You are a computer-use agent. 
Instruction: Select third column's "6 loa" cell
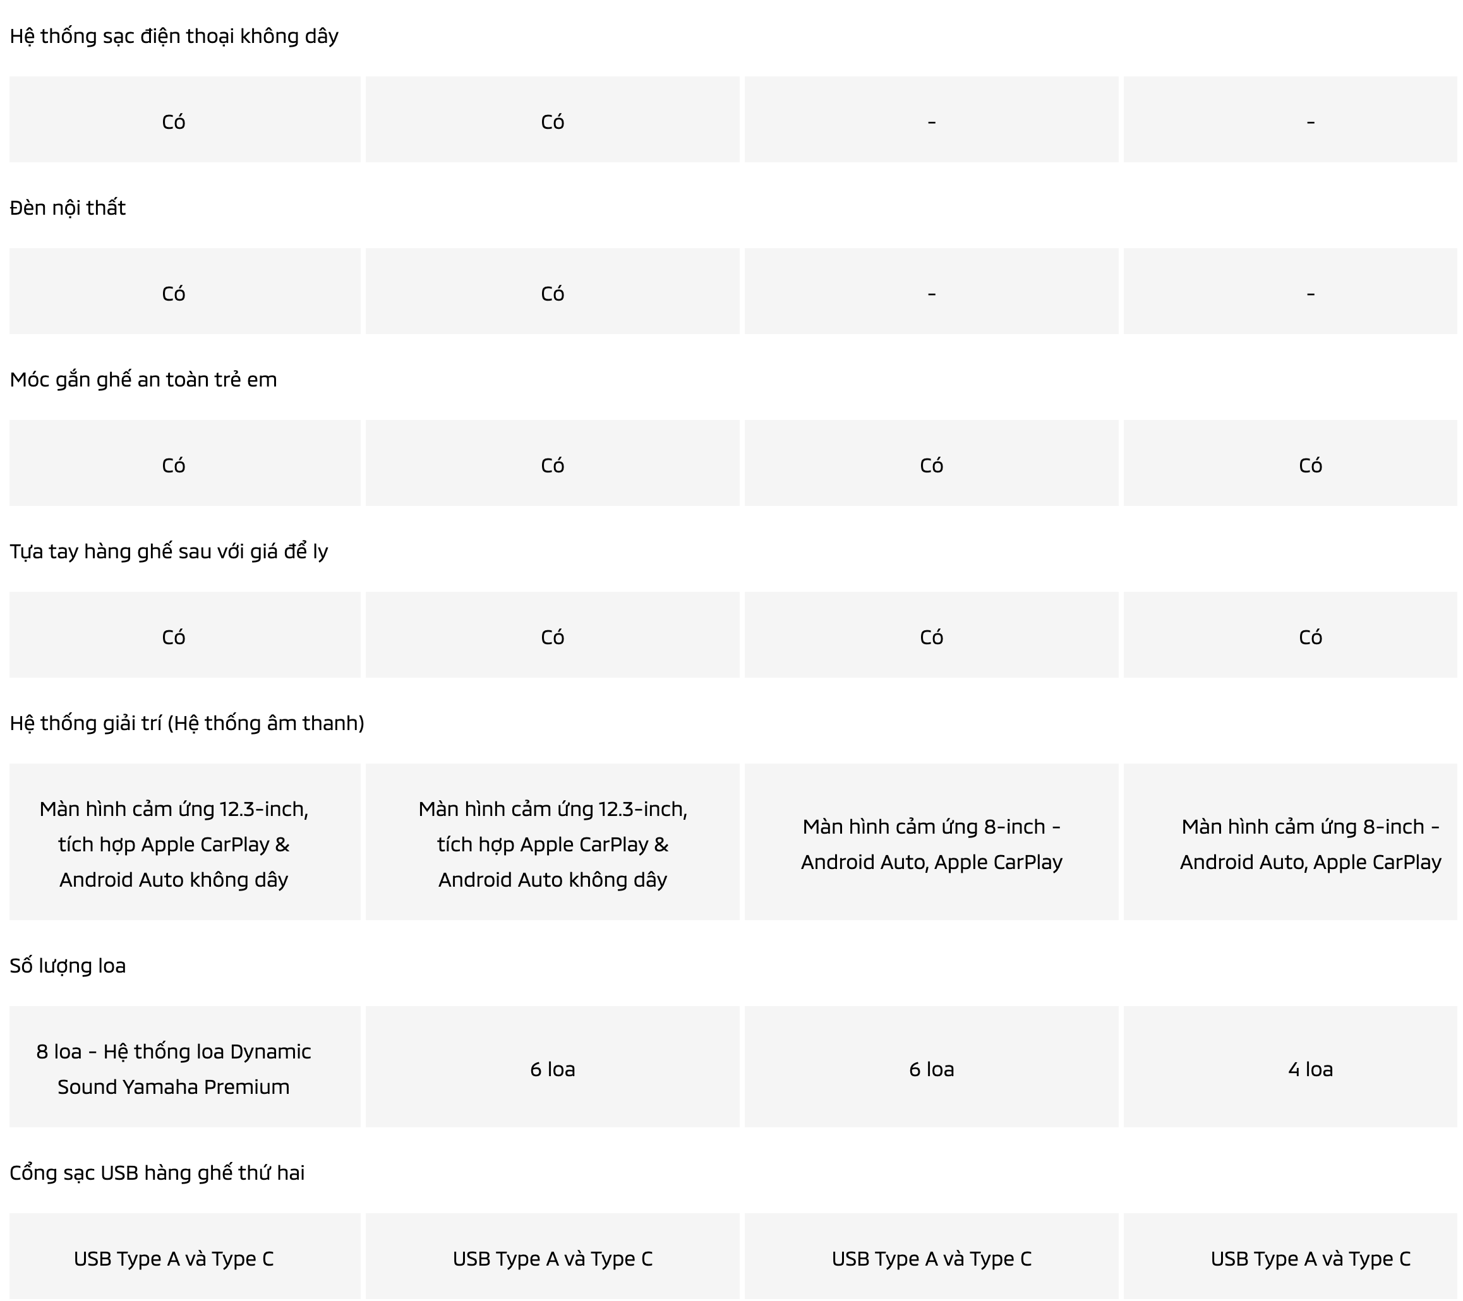pyautogui.click(x=931, y=1069)
